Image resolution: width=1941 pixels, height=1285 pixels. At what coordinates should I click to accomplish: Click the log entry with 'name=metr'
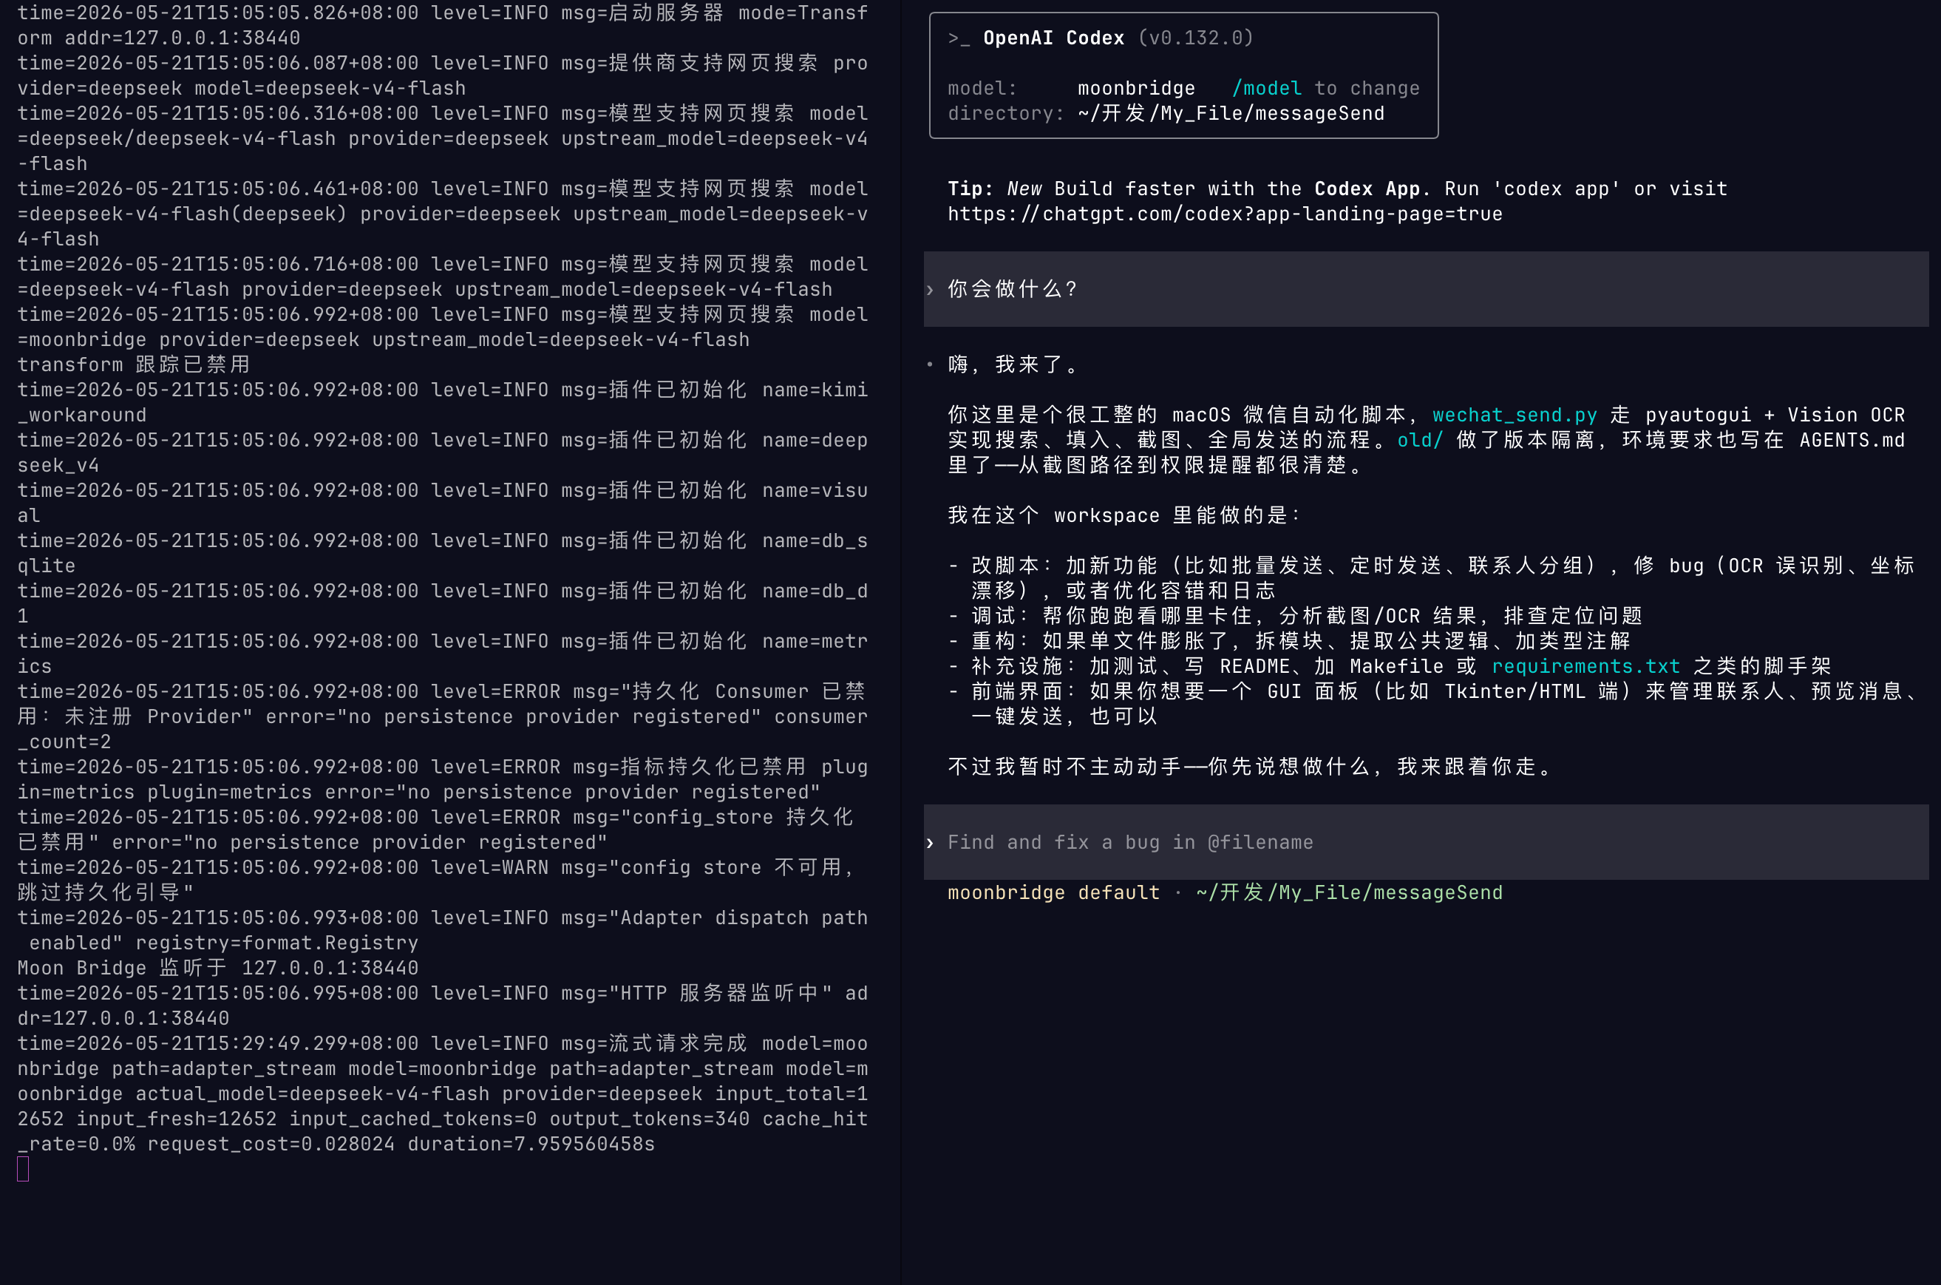pos(443,653)
